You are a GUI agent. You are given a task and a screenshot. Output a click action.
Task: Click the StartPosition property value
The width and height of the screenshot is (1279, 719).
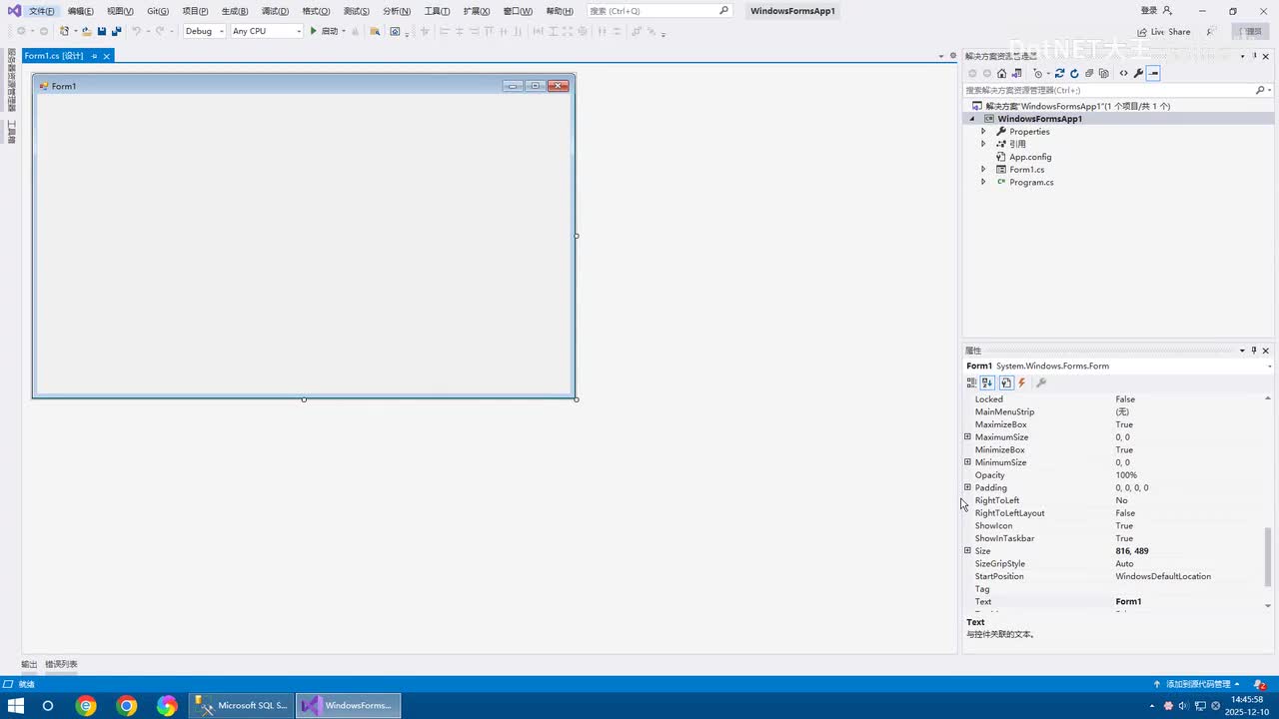coord(1163,576)
